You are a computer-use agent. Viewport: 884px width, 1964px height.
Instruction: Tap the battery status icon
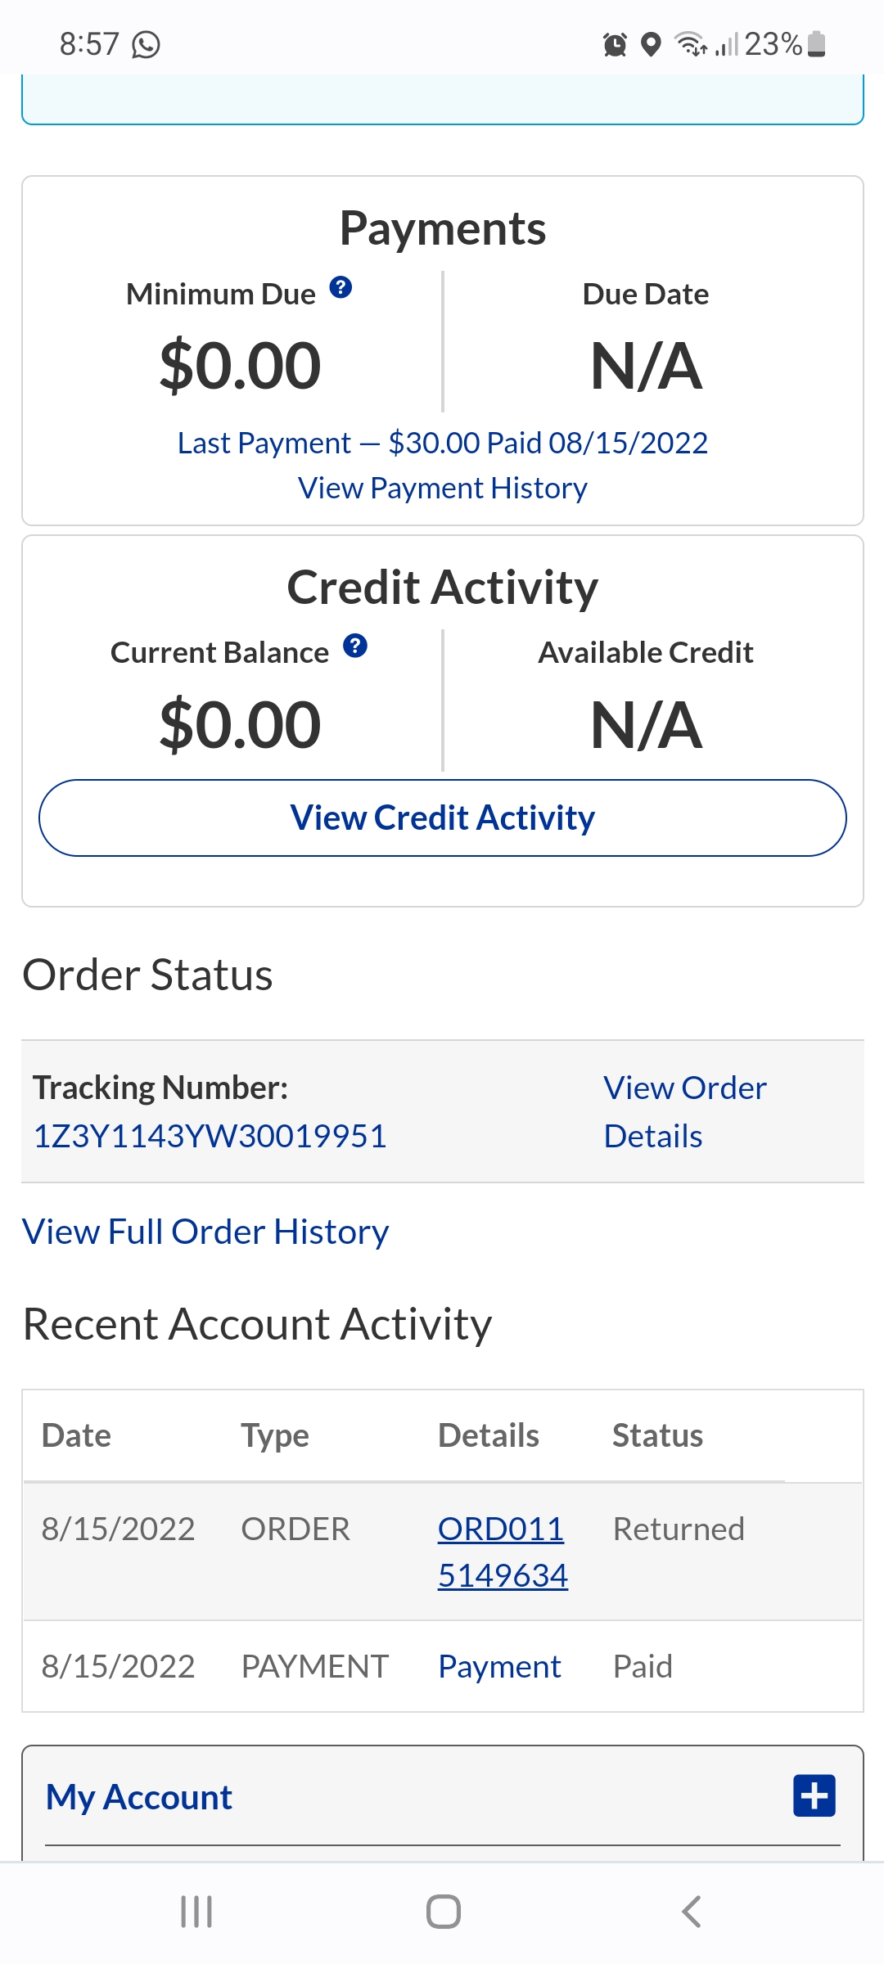816,44
